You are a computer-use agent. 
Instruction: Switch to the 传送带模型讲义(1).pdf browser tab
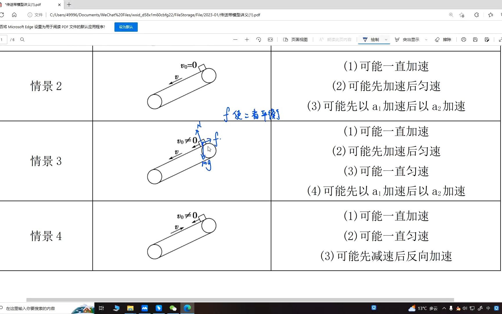(x=29, y=5)
